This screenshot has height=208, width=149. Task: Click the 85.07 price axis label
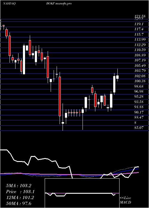139,128
